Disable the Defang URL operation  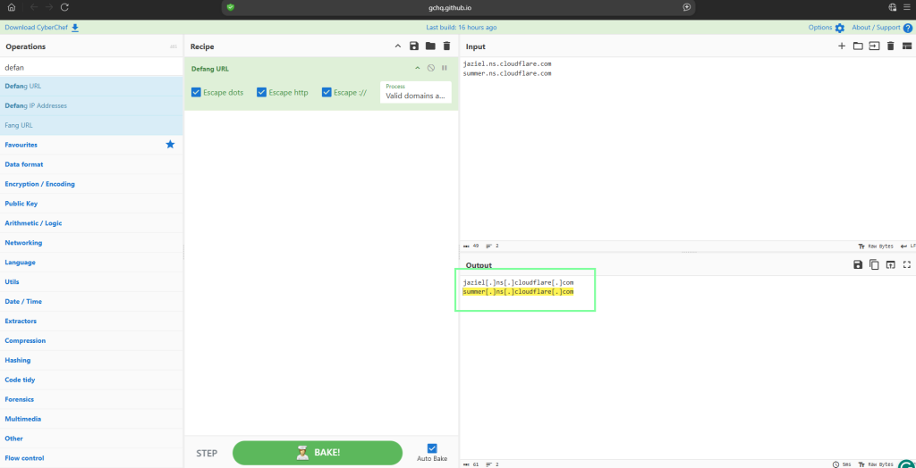[430, 68]
